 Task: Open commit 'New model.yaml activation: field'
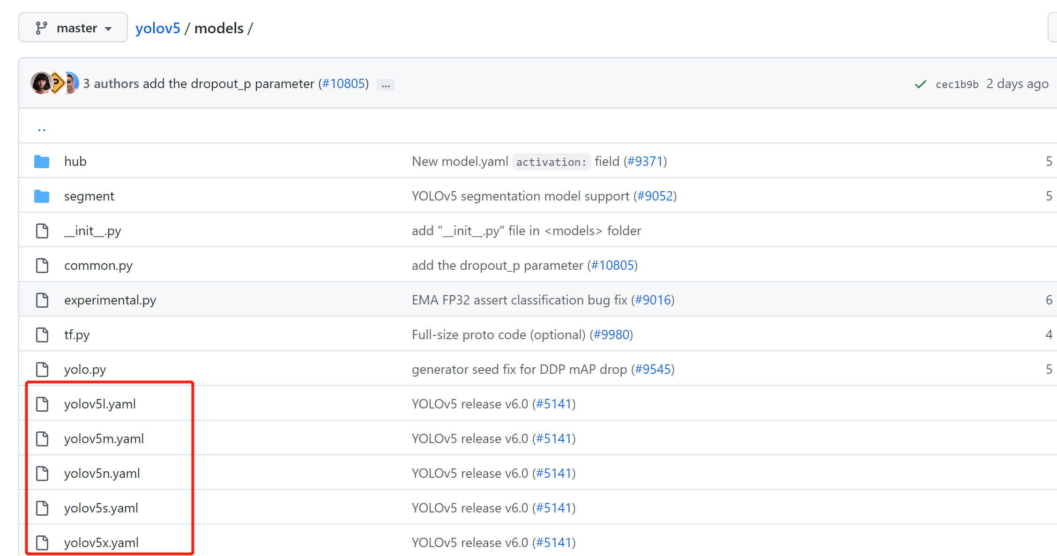(515, 161)
